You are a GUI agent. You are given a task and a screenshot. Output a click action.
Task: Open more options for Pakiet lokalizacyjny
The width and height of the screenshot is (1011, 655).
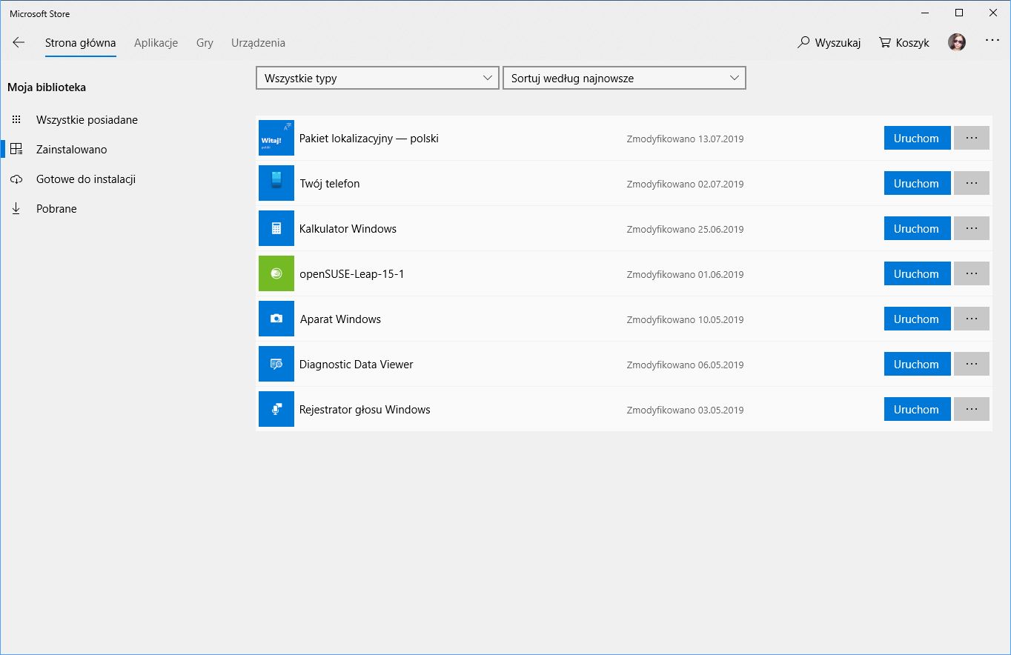tap(972, 138)
